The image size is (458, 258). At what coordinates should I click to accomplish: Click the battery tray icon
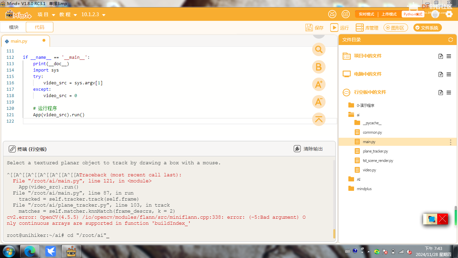click(x=393, y=252)
